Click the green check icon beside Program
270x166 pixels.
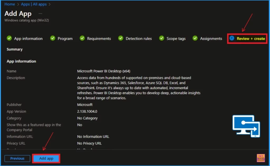53,38
